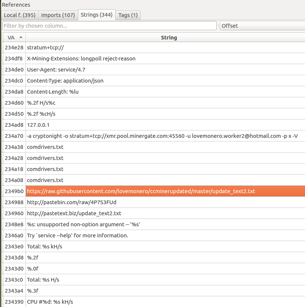Click the 127.0.0.1 string entry
This screenshot has height=307, width=305.
[38, 125]
